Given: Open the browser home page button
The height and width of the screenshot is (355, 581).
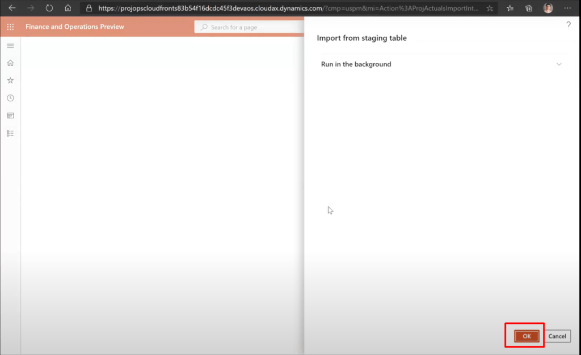Looking at the screenshot, I should (x=68, y=8).
